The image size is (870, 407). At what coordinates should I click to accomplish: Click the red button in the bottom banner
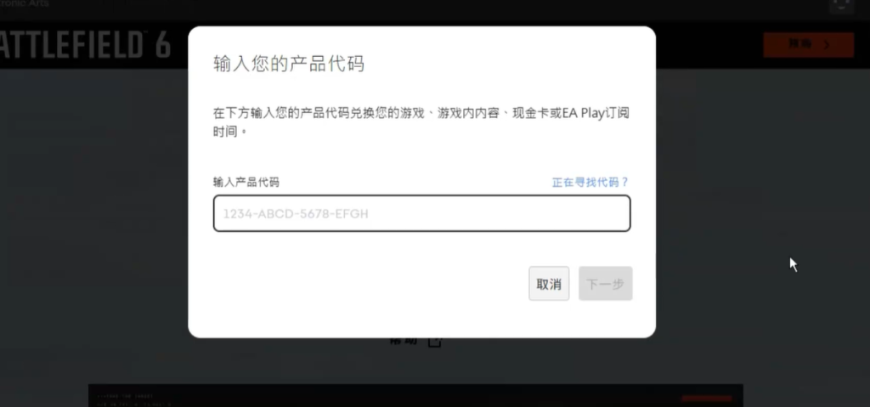[707, 399]
